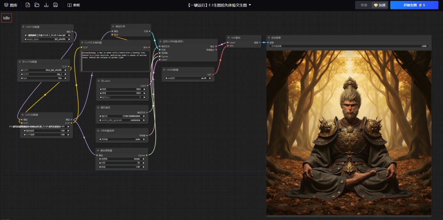Screen dimensions: 443x220
Task: Click the open folder icon in top toolbar
Action: click(37, 5)
